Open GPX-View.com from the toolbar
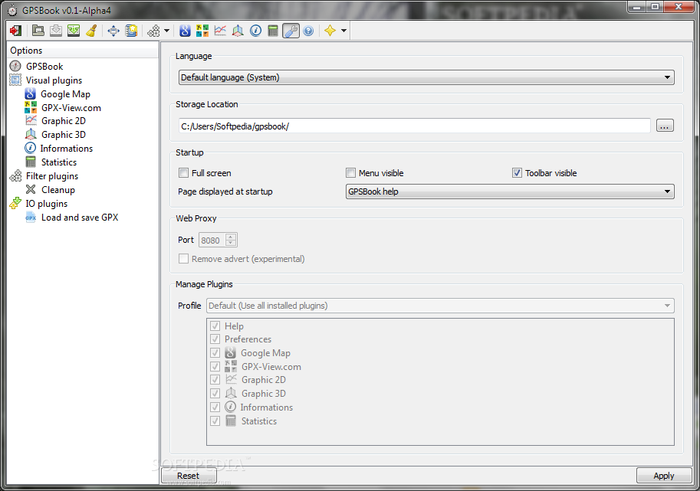Viewport: 700px width, 491px height. (202, 31)
